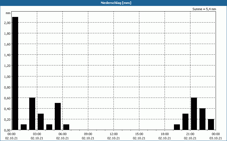
Task: Click the 02.10.21 date under 21:00
Action: (190, 138)
